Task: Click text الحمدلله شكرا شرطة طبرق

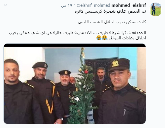Action: point(122,33)
